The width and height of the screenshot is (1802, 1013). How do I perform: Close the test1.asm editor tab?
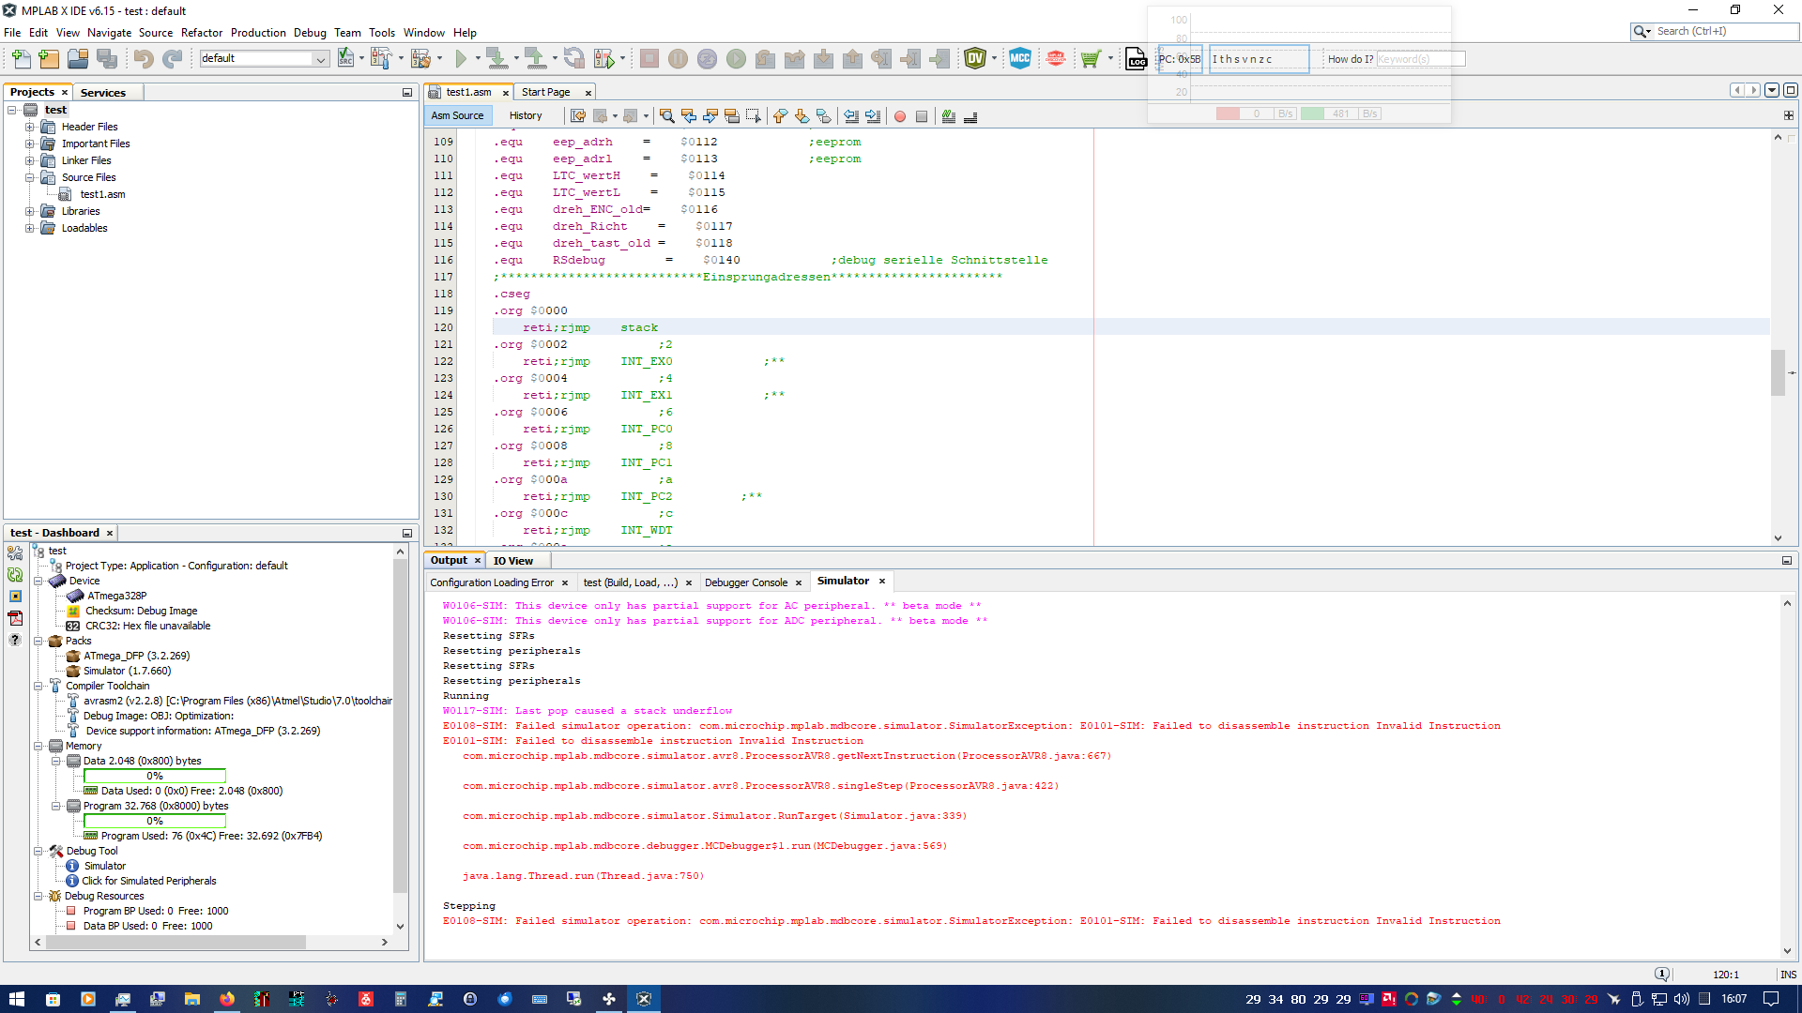(x=506, y=93)
